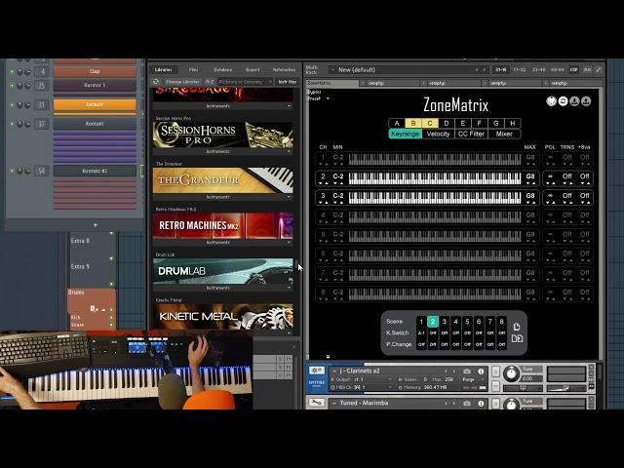Viewport: 624px width, 468px height.
Task: Click the Instr Nav button
Action: coord(288,82)
